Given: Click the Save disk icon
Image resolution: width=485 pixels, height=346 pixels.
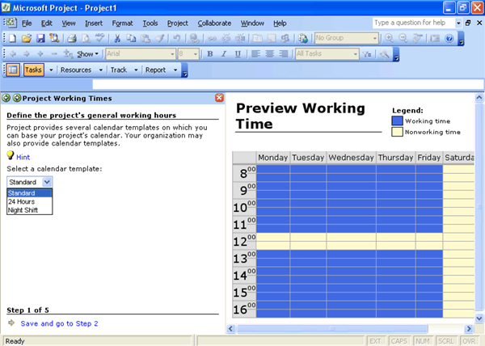Looking at the screenshot, I should coord(40,38).
